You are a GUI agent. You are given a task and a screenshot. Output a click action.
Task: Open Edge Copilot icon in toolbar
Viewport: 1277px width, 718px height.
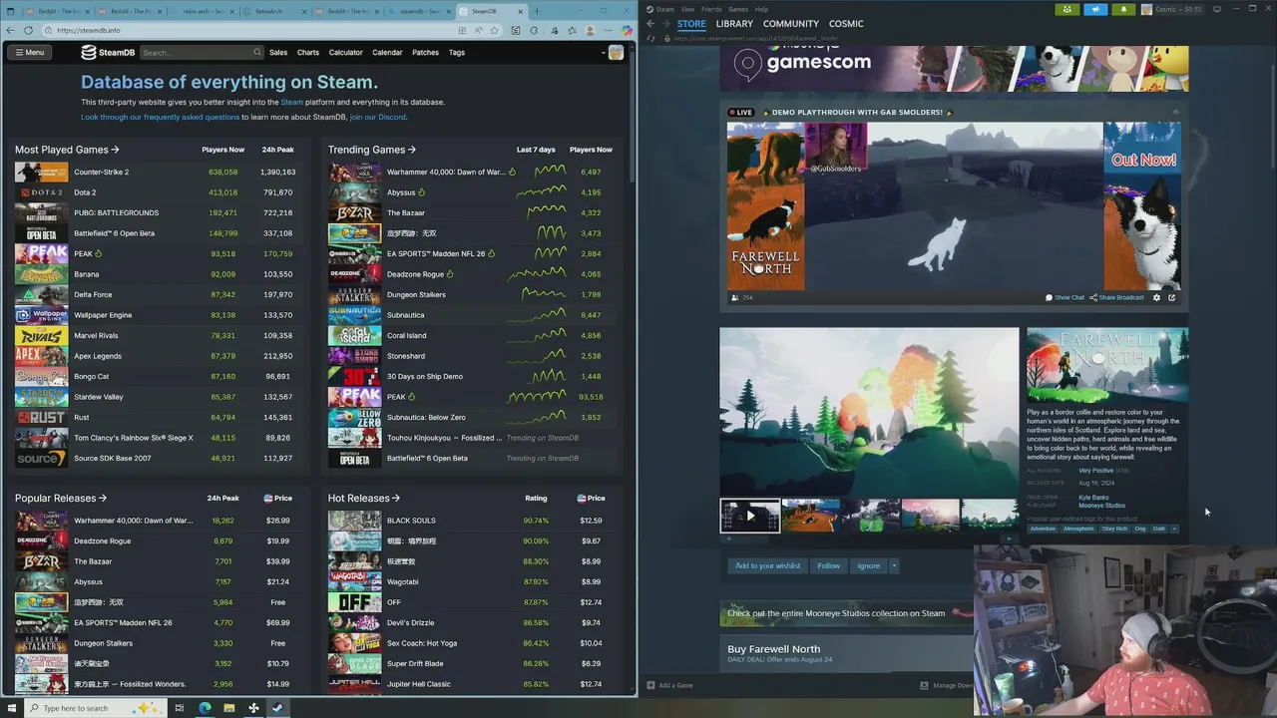click(628, 30)
